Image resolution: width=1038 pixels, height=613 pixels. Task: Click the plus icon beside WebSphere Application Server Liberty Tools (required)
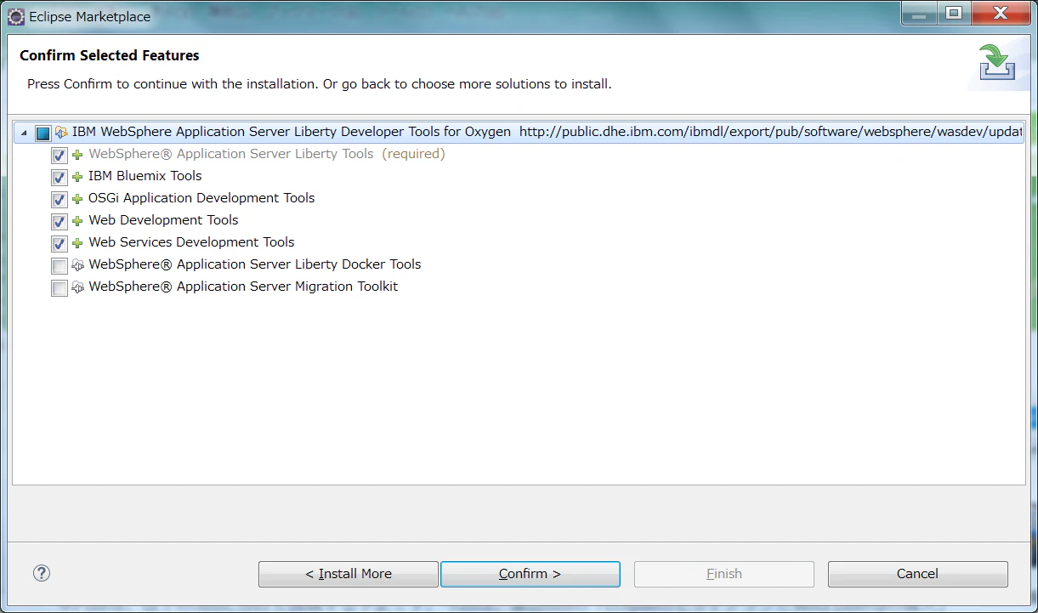click(x=77, y=155)
